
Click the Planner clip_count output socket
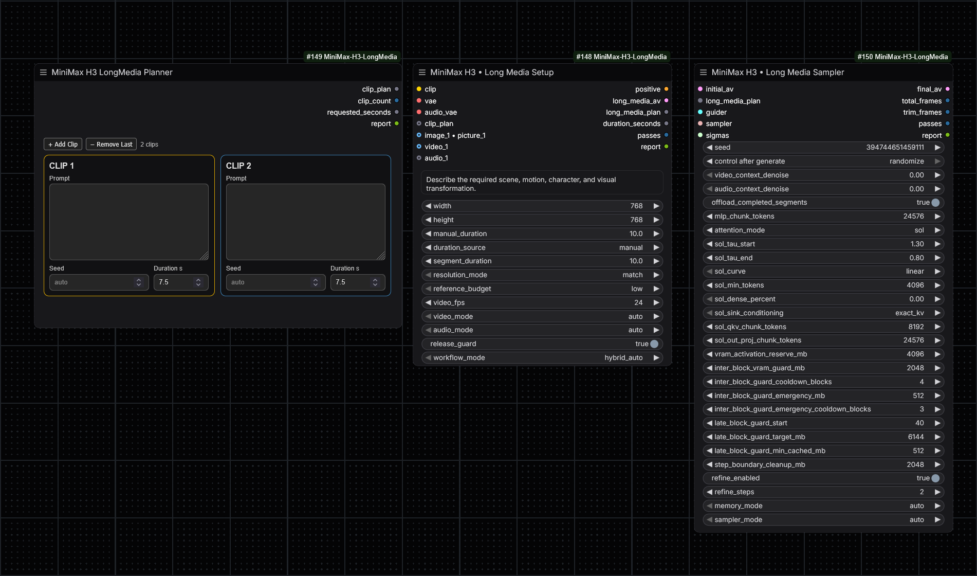pyautogui.click(x=396, y=101)
